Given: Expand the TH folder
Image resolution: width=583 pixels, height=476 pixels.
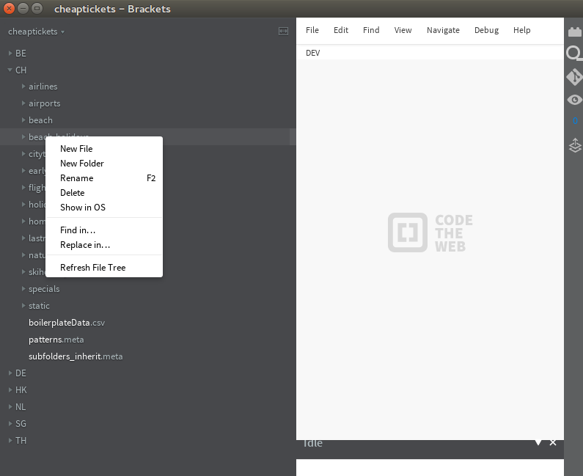Looking at the screenshot, I should 10,440.
